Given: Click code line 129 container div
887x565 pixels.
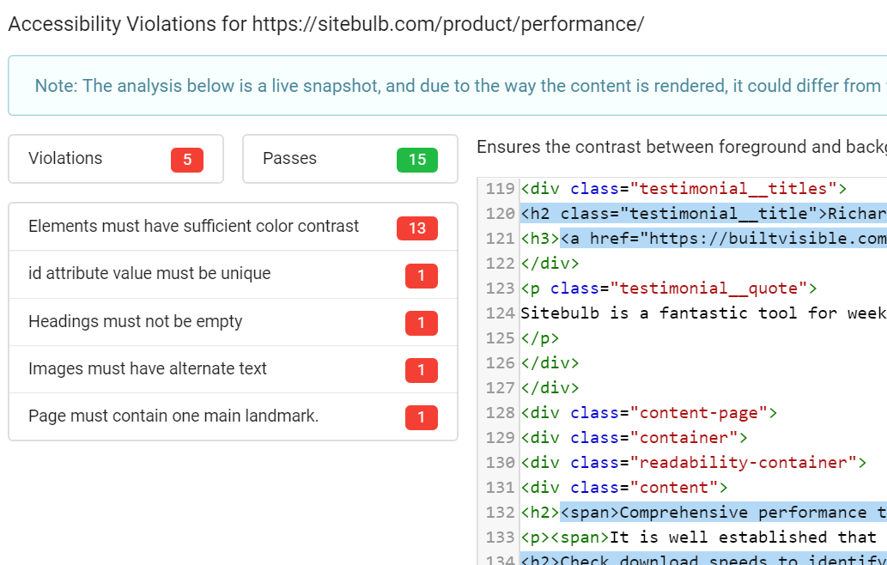Looking at the screenshot, I should 635,438.
